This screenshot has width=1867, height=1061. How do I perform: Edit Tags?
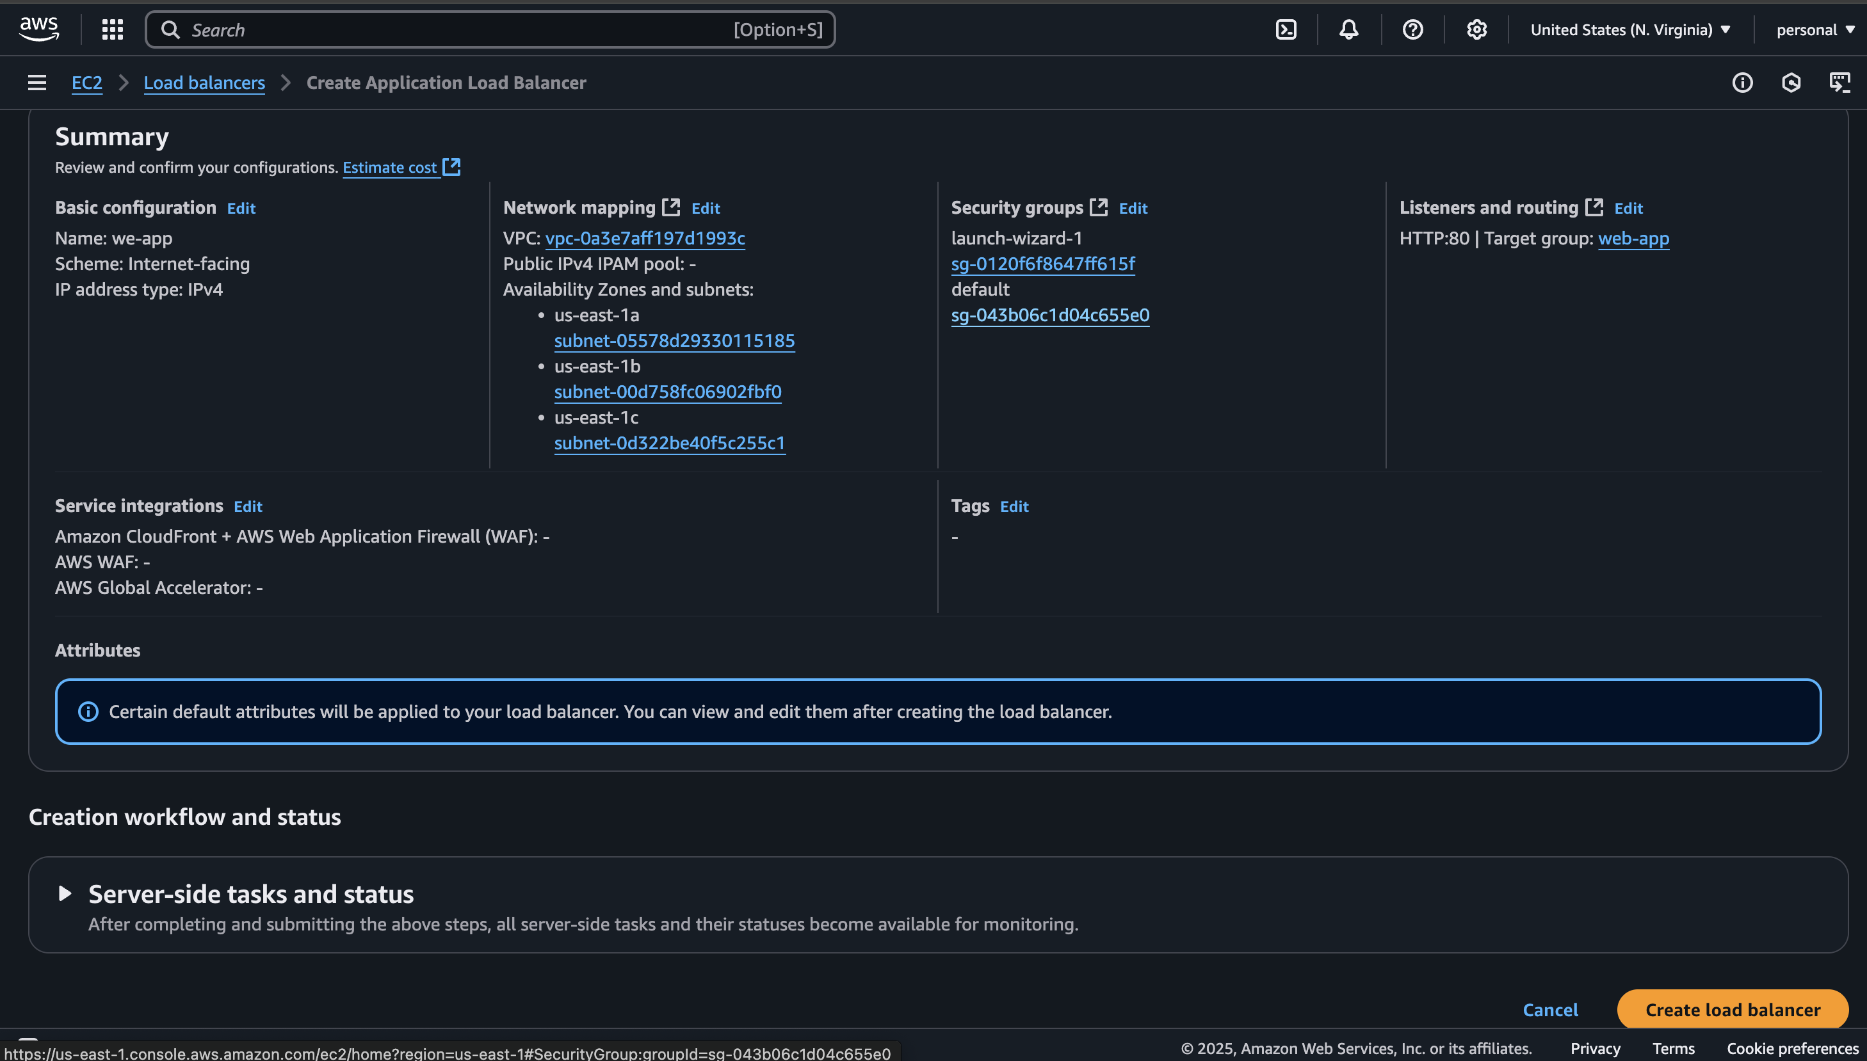(x=1014, y=506)
